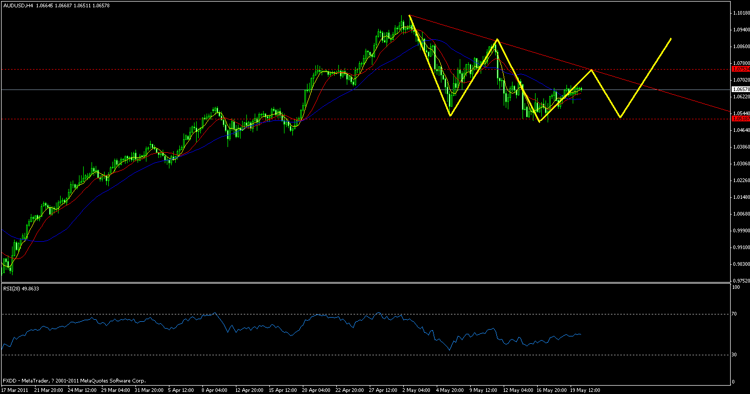Click the current price marker 1.06578

(739, 89)
